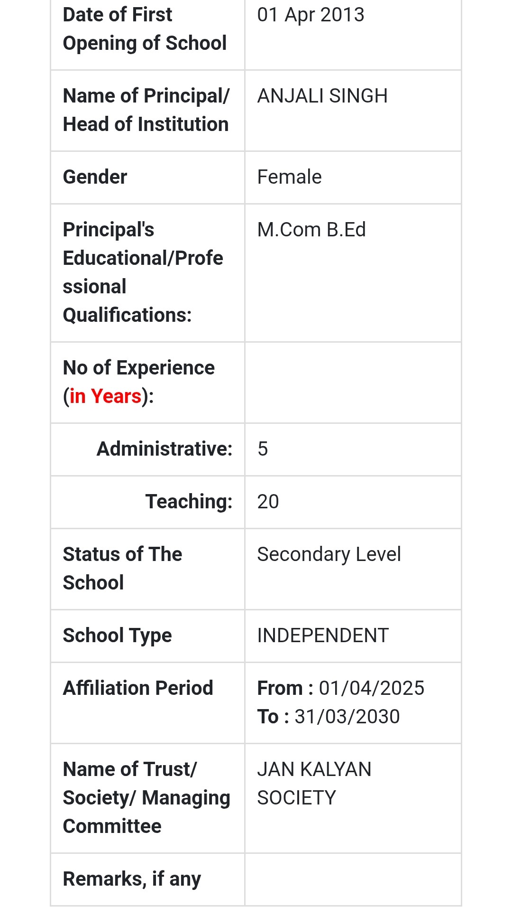Click the Principal's Educational/Professional Qualifications label
The width and height of the screenshot is (512, 907).
pos(142,272)
